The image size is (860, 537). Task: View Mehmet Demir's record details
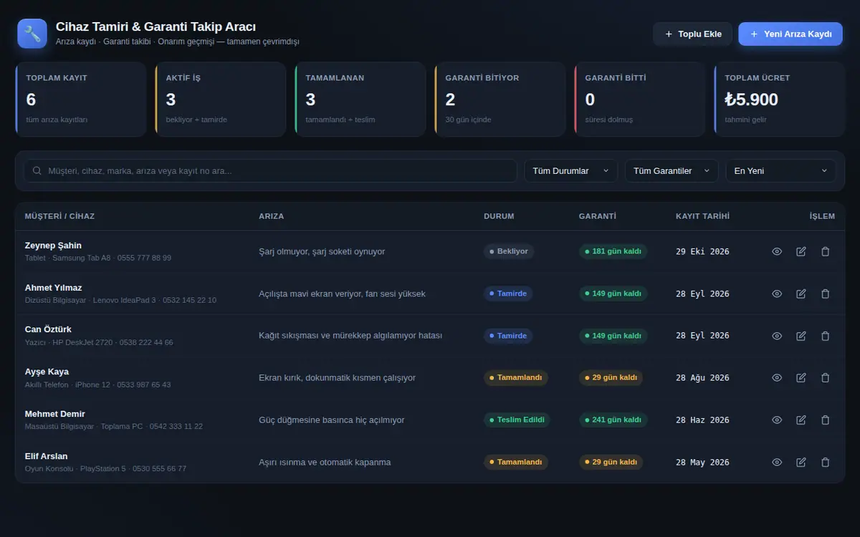[x=777, y=420]
